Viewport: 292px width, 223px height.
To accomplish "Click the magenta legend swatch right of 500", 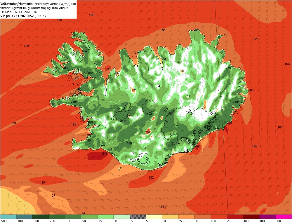I will 284,217.
